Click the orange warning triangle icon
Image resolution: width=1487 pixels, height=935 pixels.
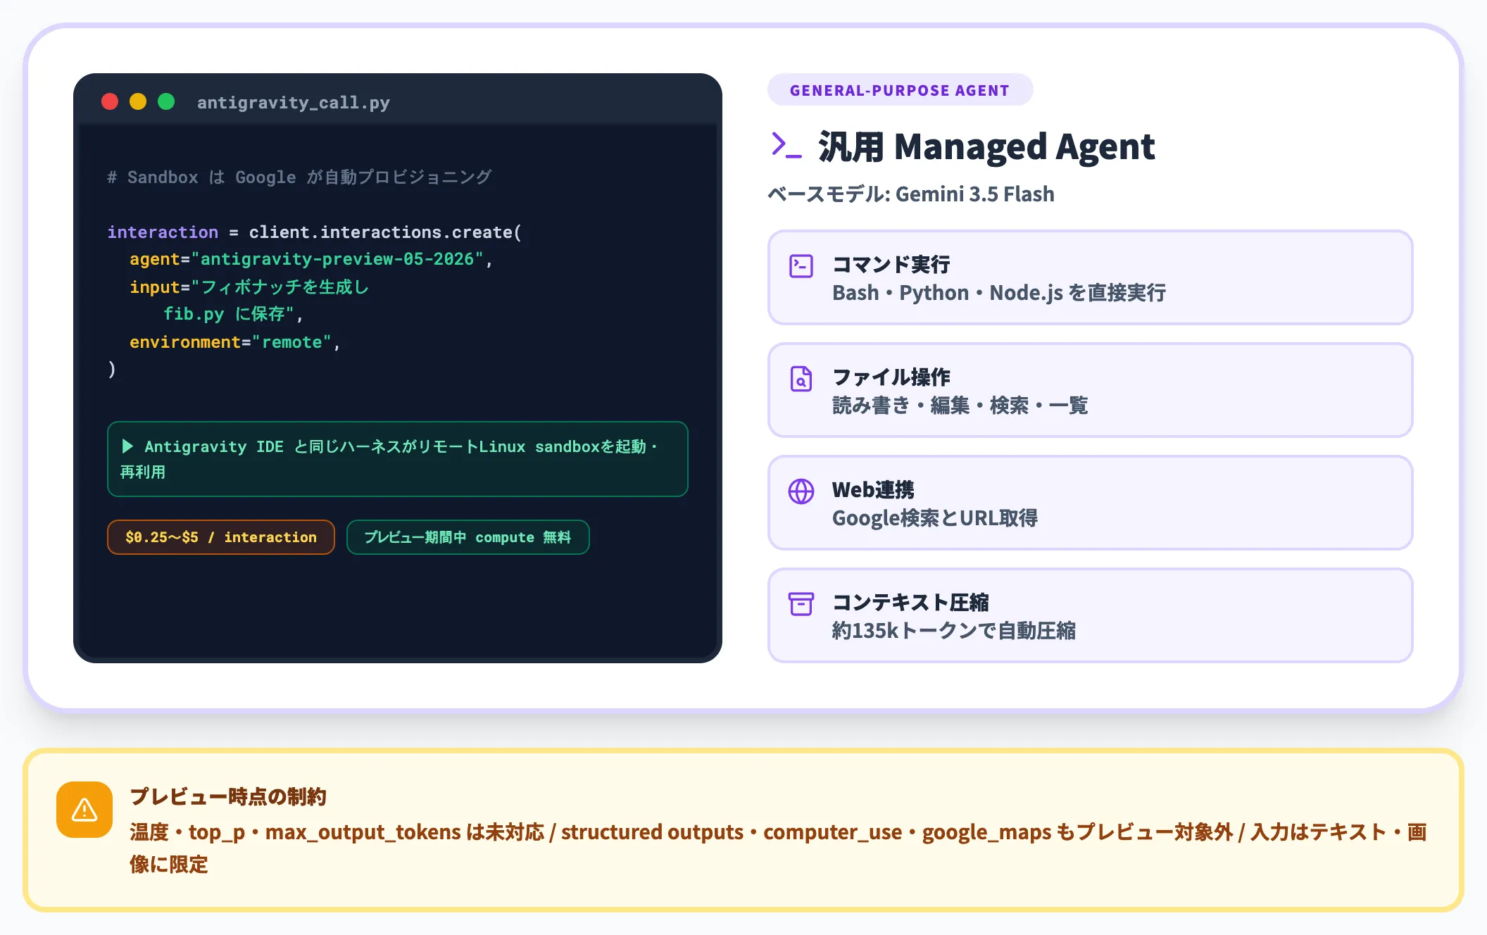[84, 810]
